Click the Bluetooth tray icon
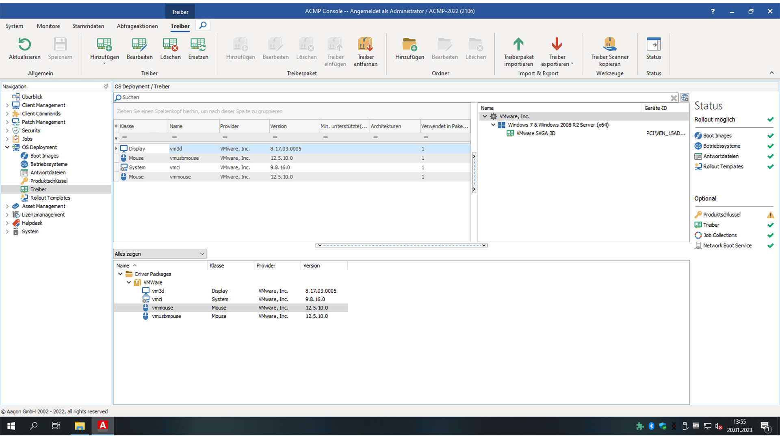The height and width of the screenshot is (439, 780). [x=651, y=426]
